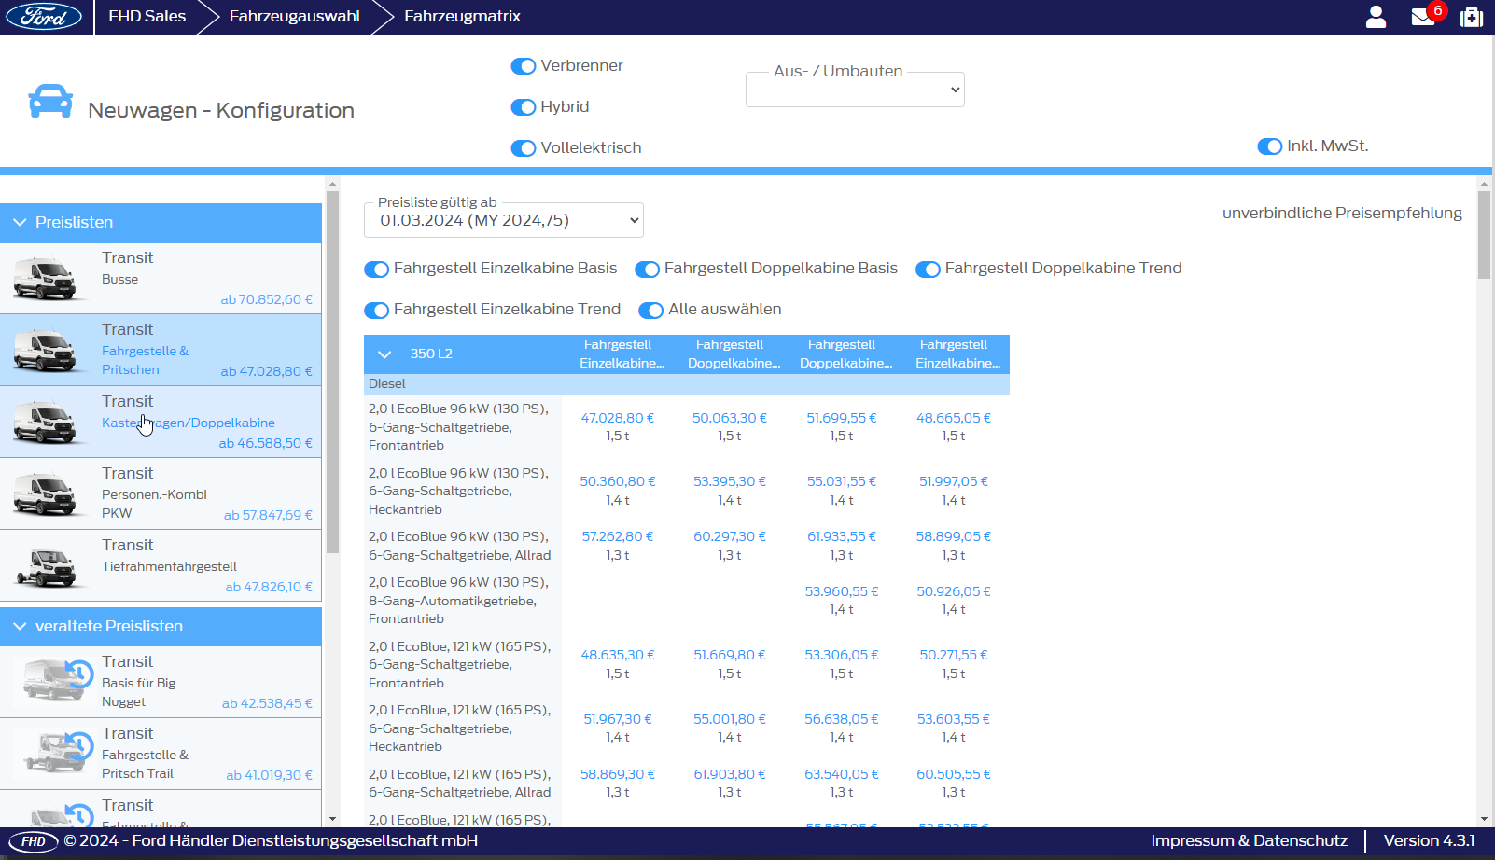
Task: Toggle Fahrgestell Doppelkabine Basis switch
Action: [x=647, y=270]
